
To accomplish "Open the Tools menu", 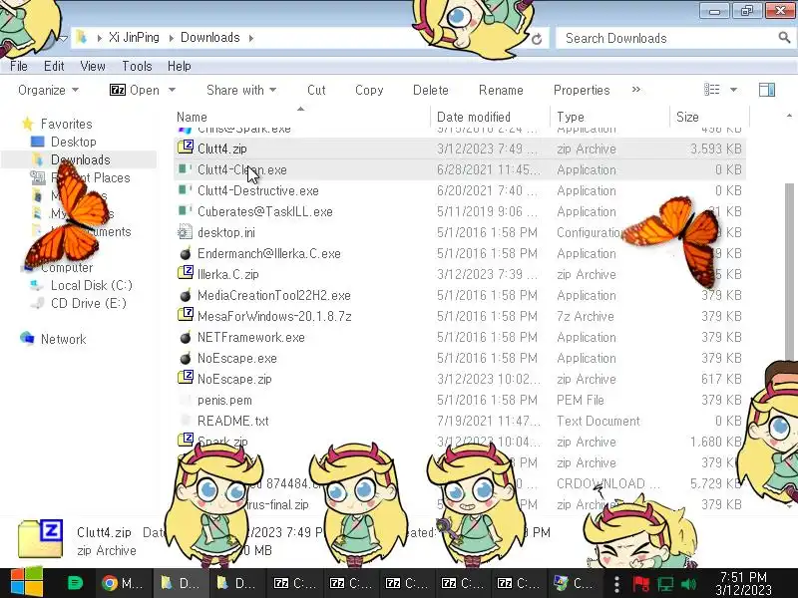I will pos(137,66).
